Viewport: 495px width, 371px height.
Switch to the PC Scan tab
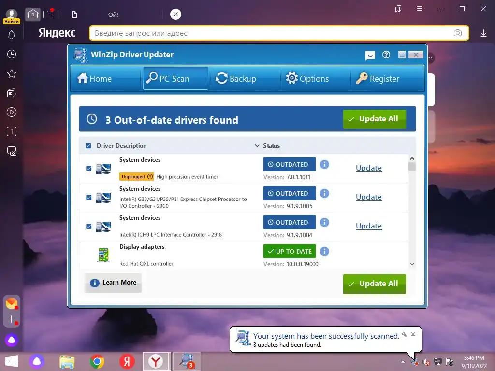[x=175, y=78]
